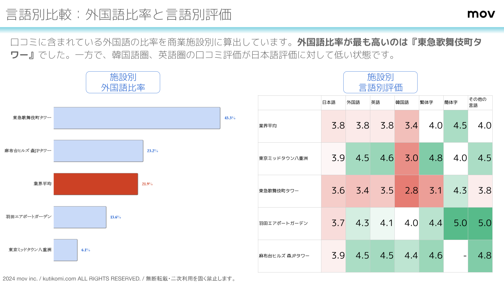
Task: Click the その他の言語 column header
Action: click(x=478, y=102)
